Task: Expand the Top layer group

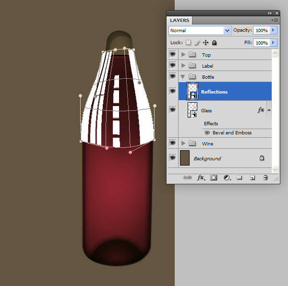Action: pos(183,55)
